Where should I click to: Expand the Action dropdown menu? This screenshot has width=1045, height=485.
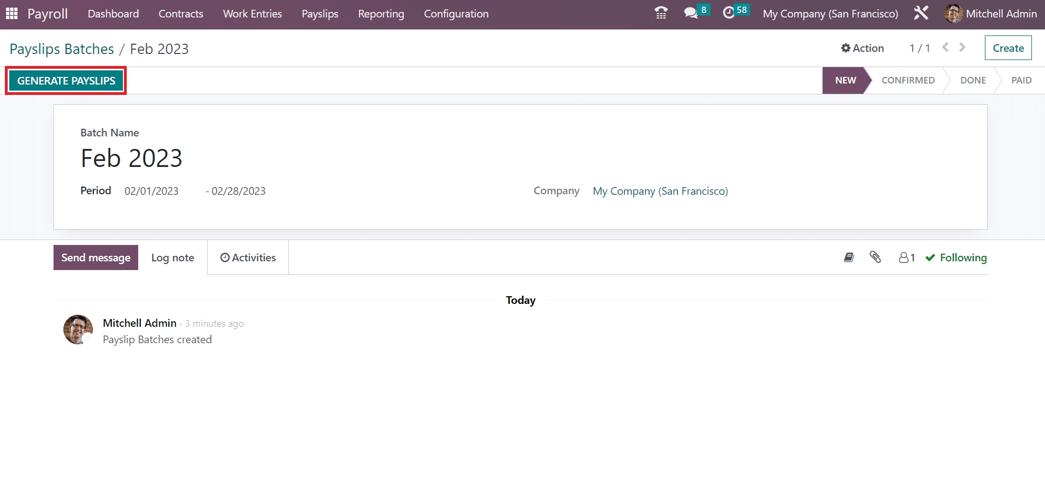tap(863, 48)
